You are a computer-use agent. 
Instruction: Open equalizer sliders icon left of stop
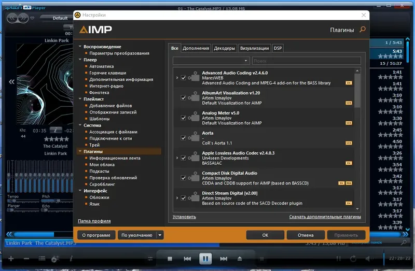(150, 259)
